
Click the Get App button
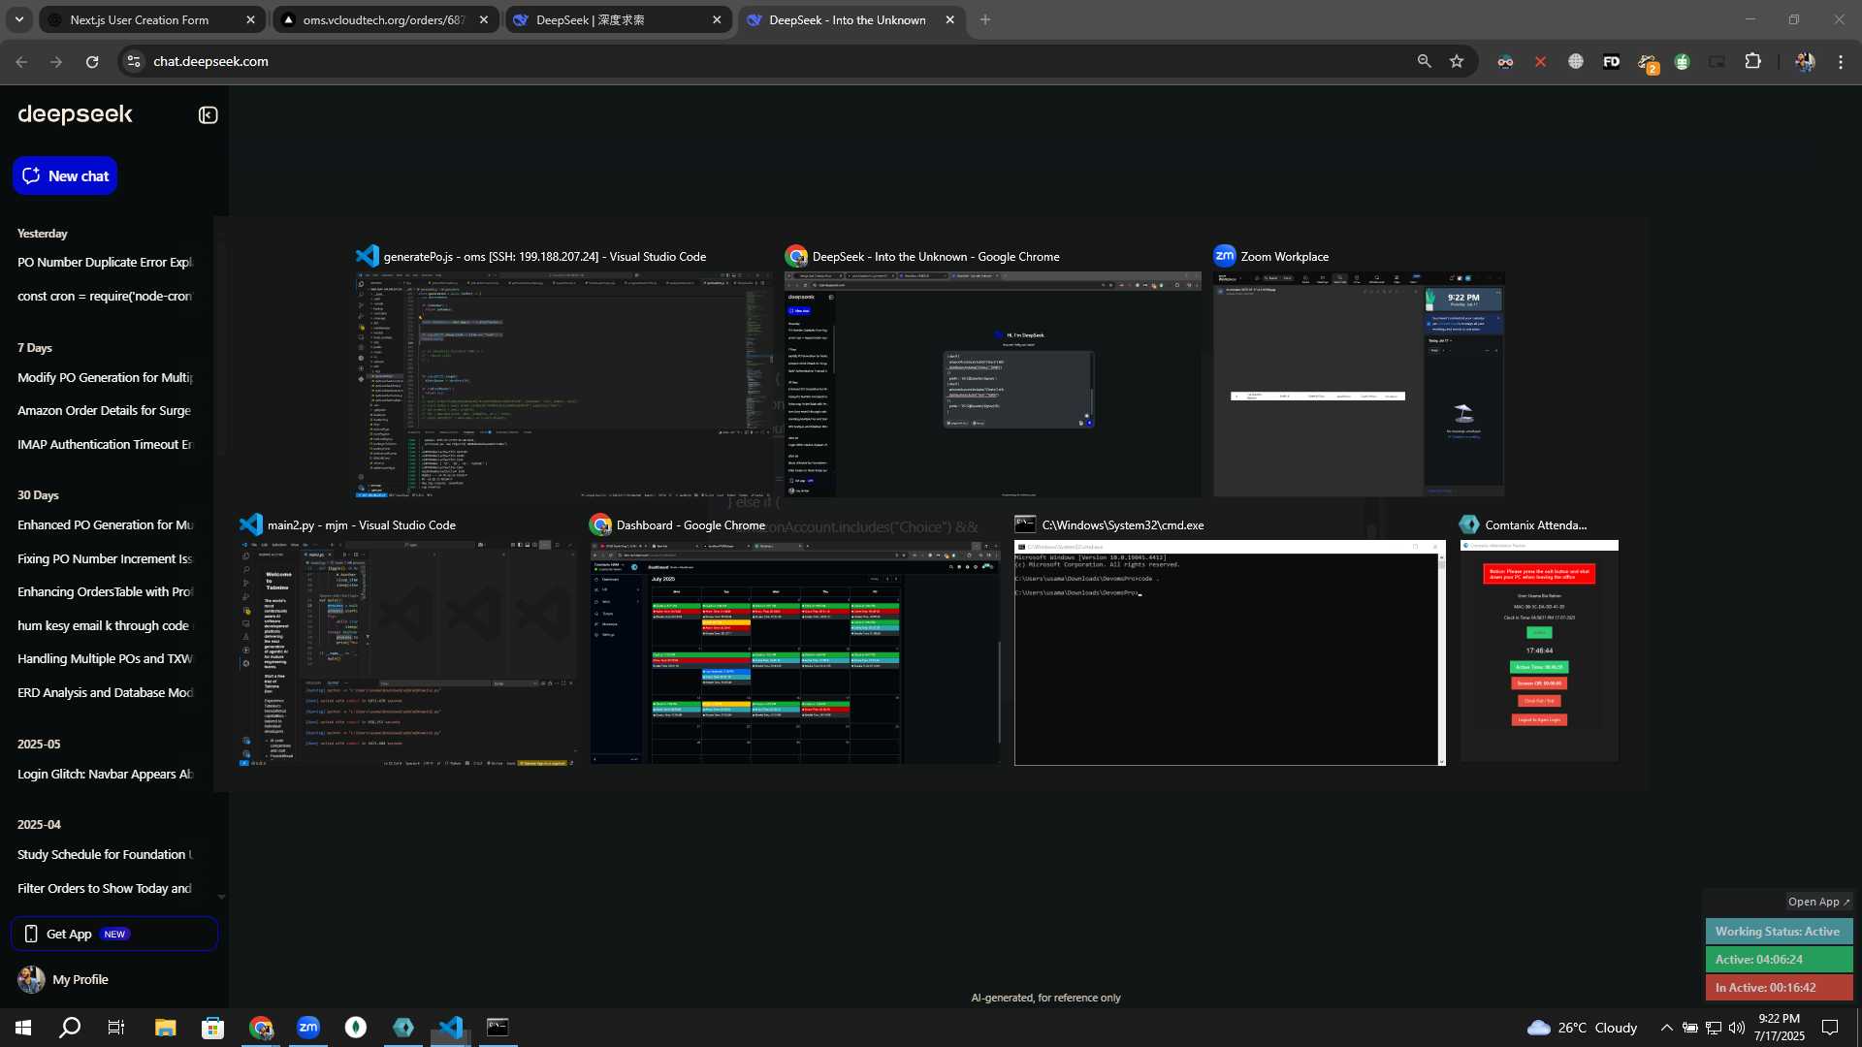tap(114, 935)
